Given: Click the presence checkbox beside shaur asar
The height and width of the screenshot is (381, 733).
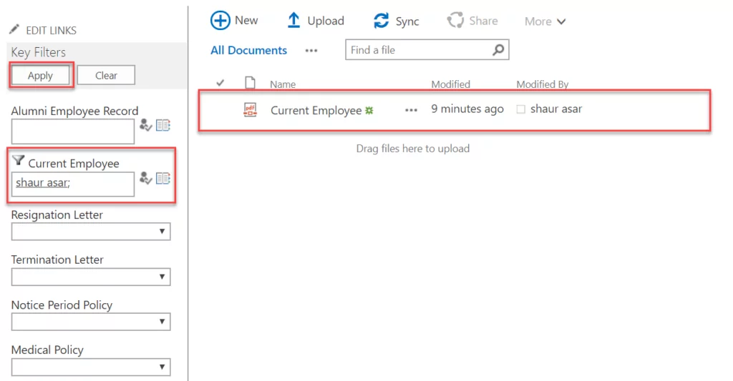Looking at the screenshot, I should click(x=521, y=109).
